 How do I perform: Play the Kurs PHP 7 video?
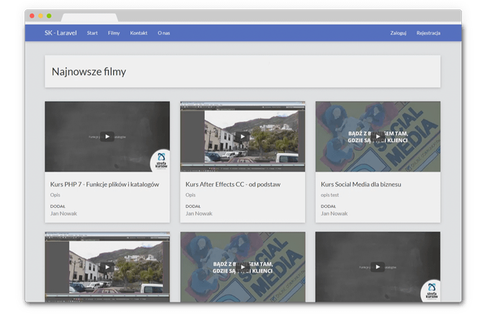pos(107,136)
